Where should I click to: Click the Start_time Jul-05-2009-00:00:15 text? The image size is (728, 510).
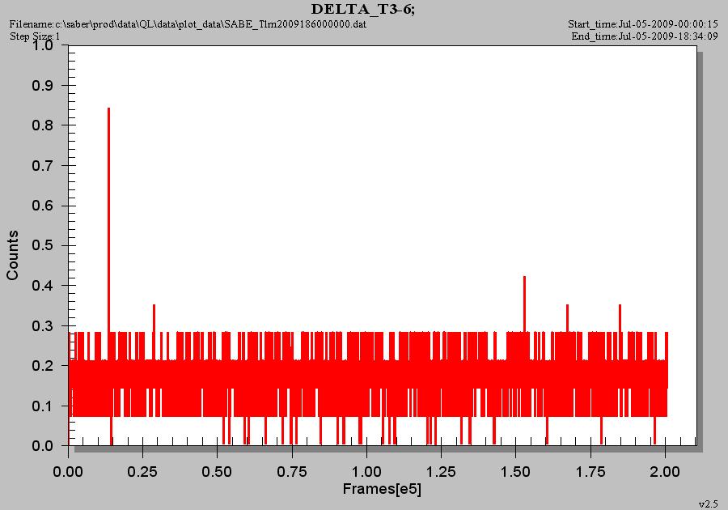pyautogui.click(x=642, y=24)
